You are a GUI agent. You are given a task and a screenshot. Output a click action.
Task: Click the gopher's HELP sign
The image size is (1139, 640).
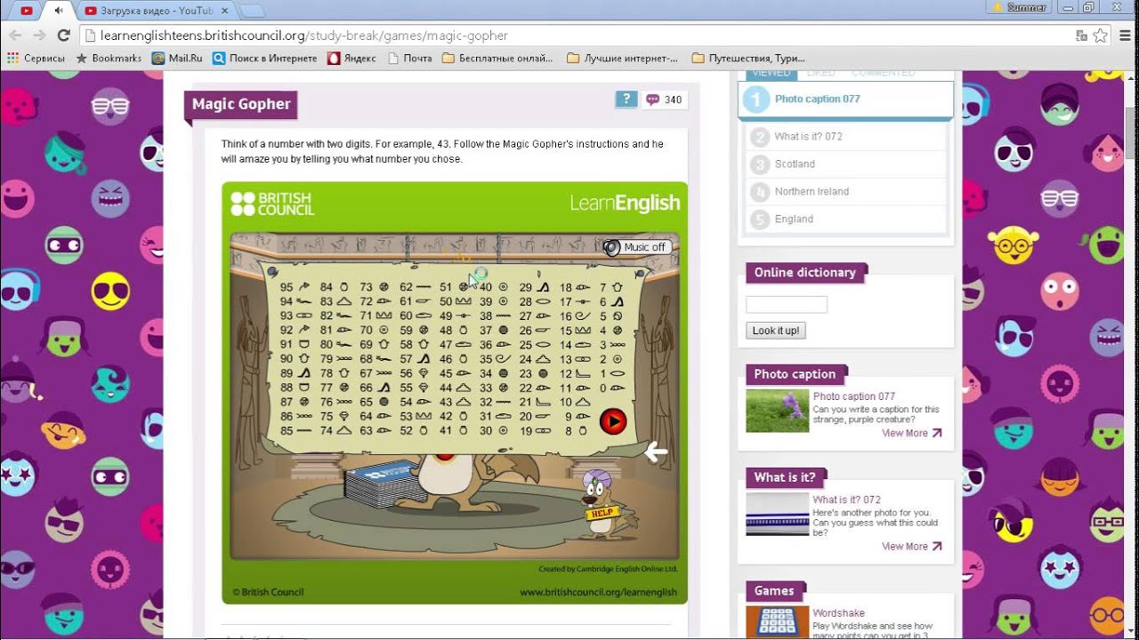pos(602,513)
